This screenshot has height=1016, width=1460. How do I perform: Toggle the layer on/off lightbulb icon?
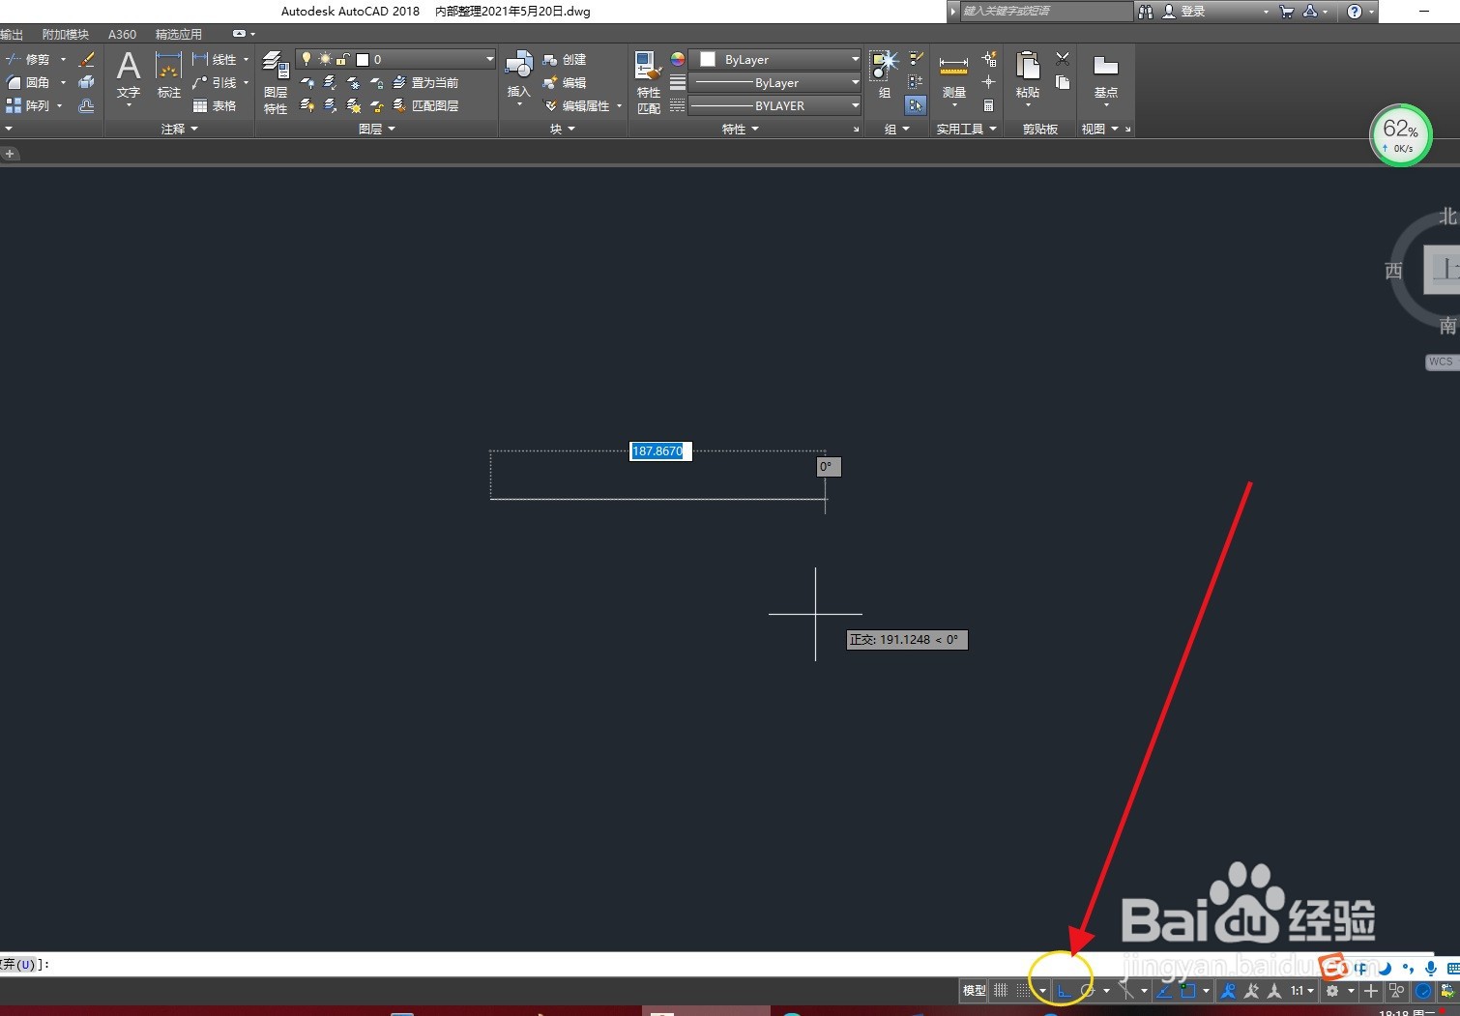(307, 59)
